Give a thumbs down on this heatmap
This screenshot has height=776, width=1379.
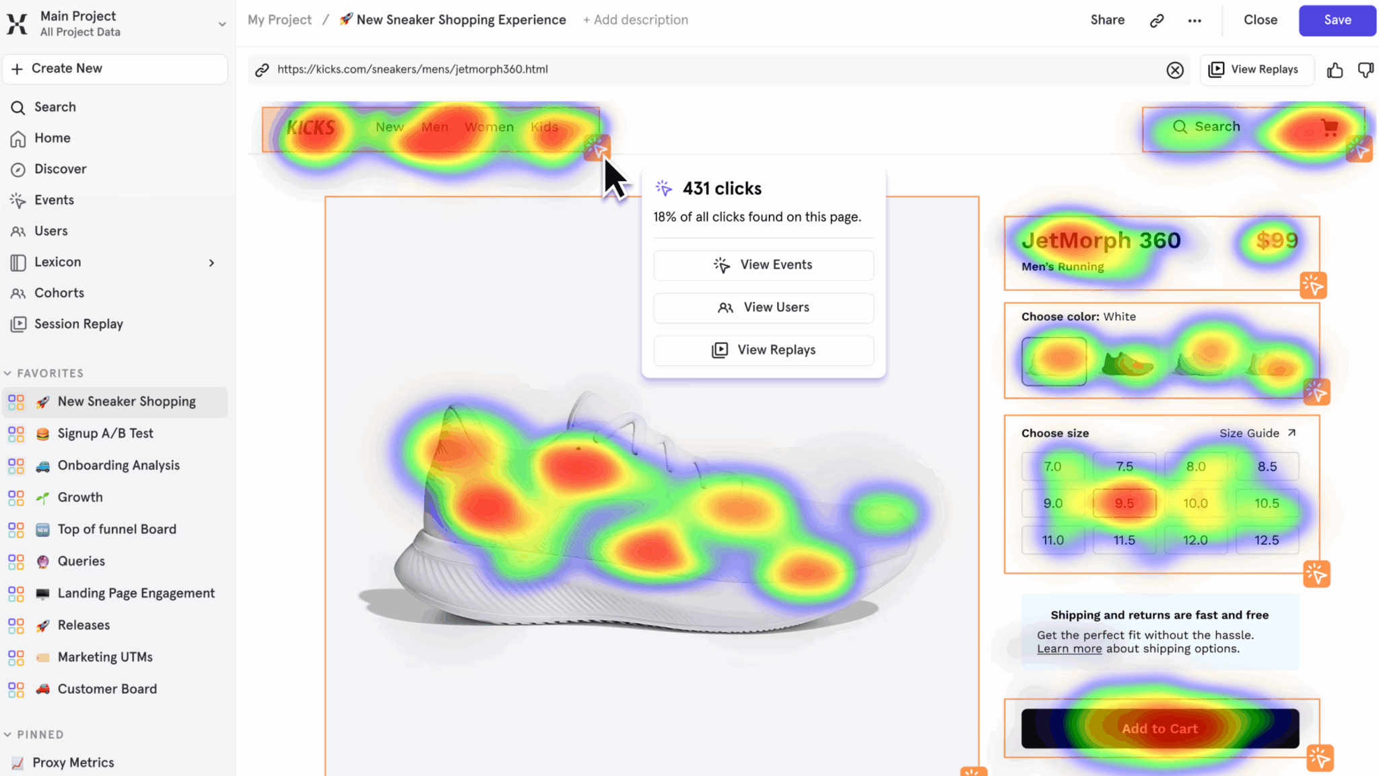point(1366,70)
